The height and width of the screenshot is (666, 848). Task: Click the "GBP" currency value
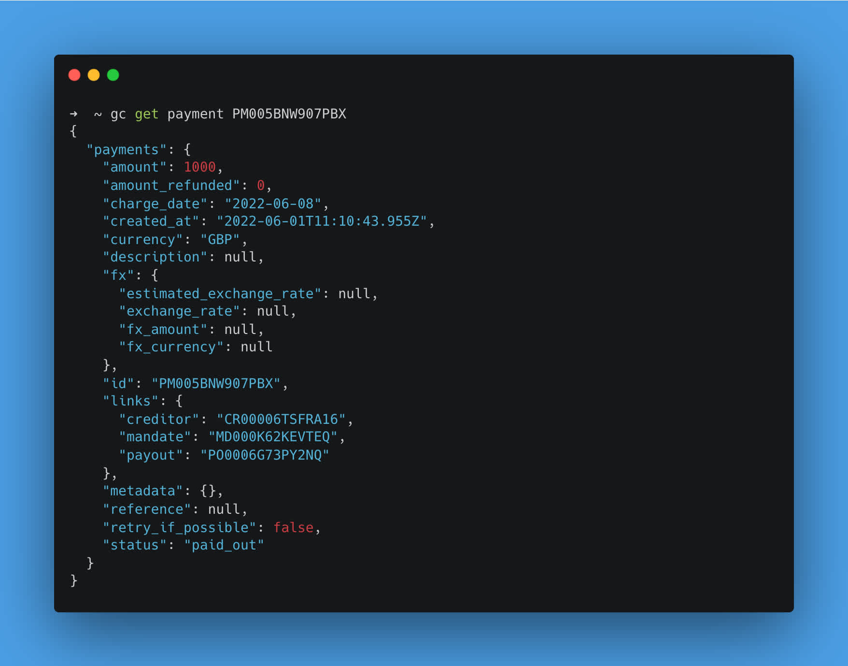(220, 240)
